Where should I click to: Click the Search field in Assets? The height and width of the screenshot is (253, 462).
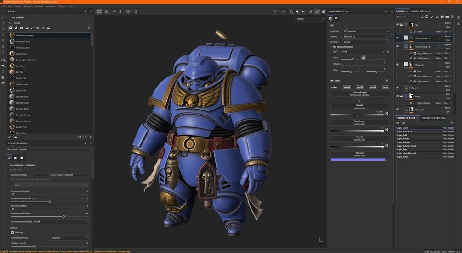pos(50,23)
